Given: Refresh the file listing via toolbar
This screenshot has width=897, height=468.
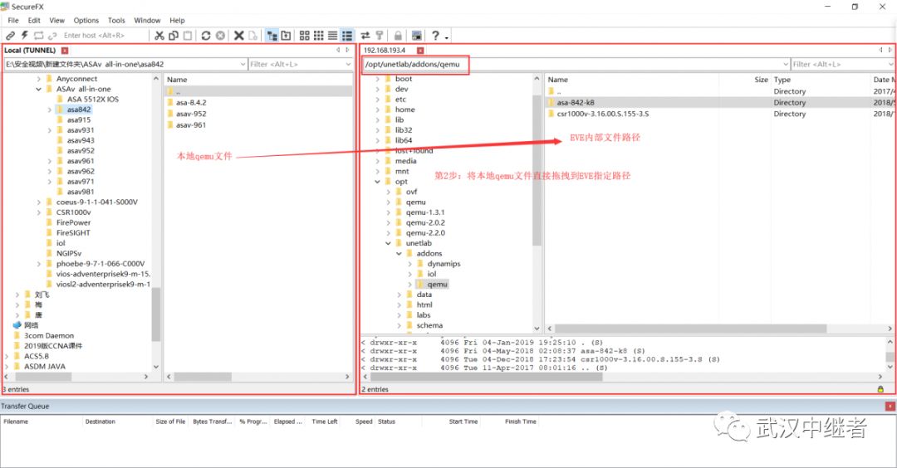Looking at the screenshot, I should [206, 36].
